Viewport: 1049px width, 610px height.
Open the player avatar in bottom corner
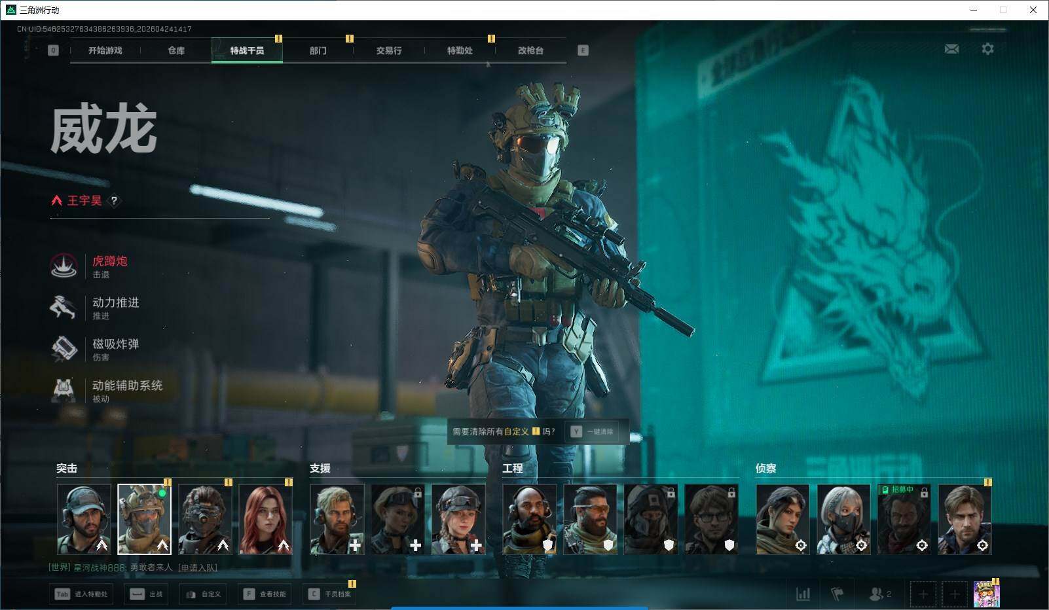pos(986,594)
